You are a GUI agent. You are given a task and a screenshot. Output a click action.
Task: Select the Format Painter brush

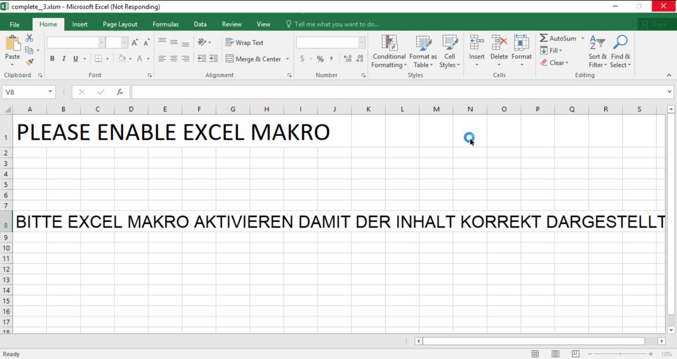29,62
